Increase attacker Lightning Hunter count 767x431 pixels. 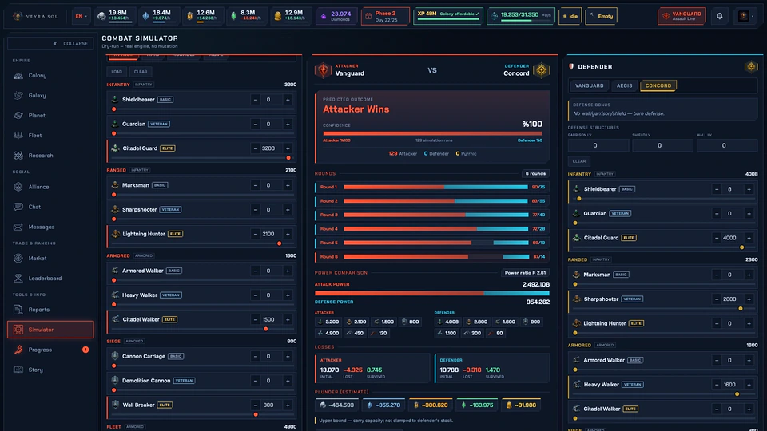(x=288, y=234)
